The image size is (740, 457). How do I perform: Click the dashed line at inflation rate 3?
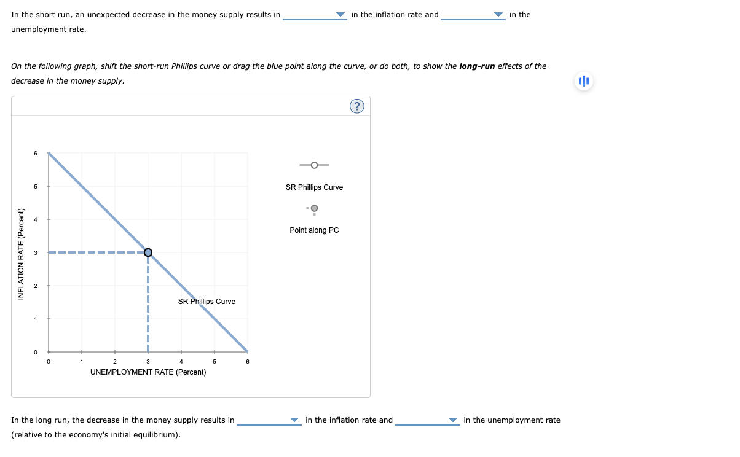98,252
